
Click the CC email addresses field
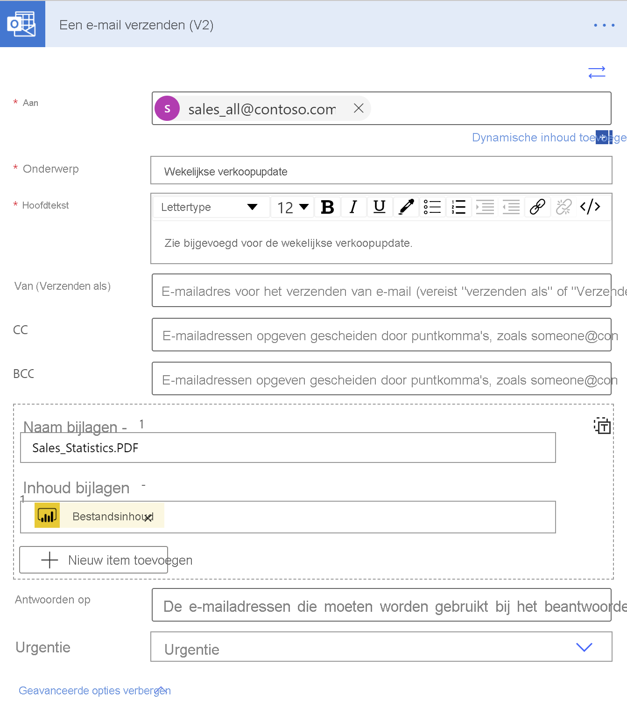tap(381, 335)
